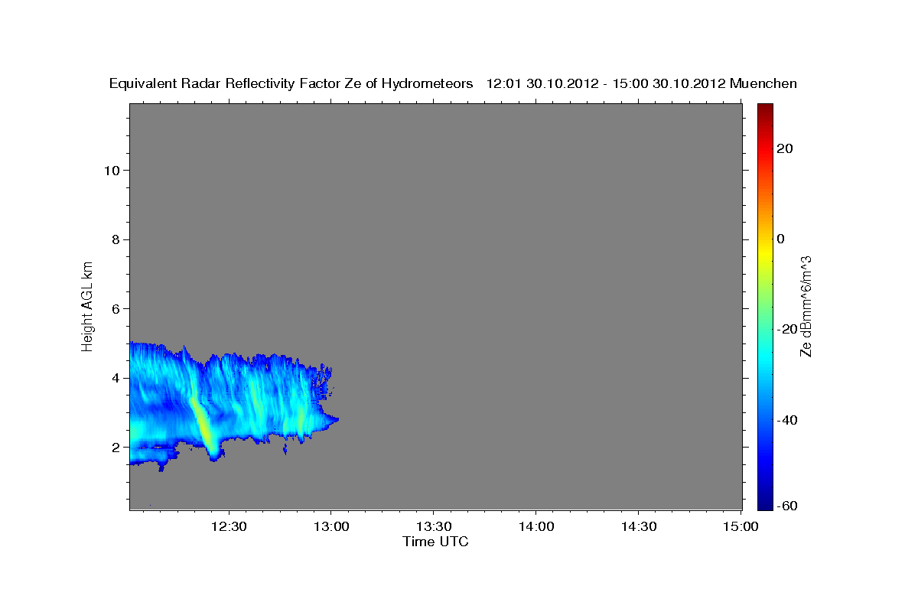Click the height tick label '8'
The width and height of the screenshot is (918, 612).
tap(116, 239)
